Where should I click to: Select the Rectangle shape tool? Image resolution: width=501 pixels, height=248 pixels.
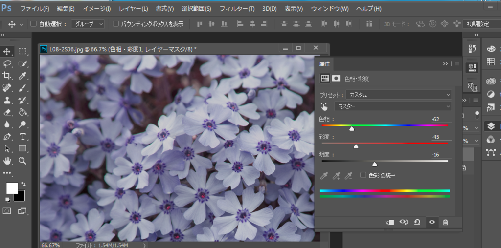[x=23, y=149]
